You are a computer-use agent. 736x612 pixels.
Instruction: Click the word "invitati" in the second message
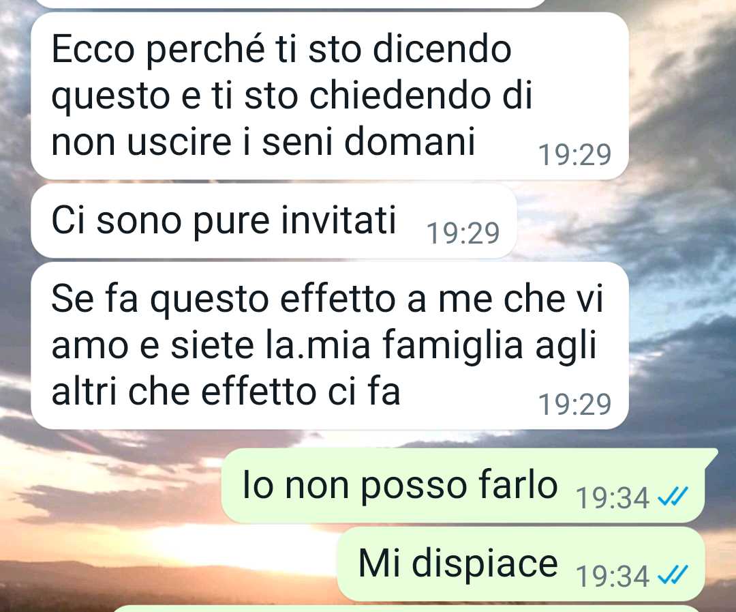[x=339, y=220]
